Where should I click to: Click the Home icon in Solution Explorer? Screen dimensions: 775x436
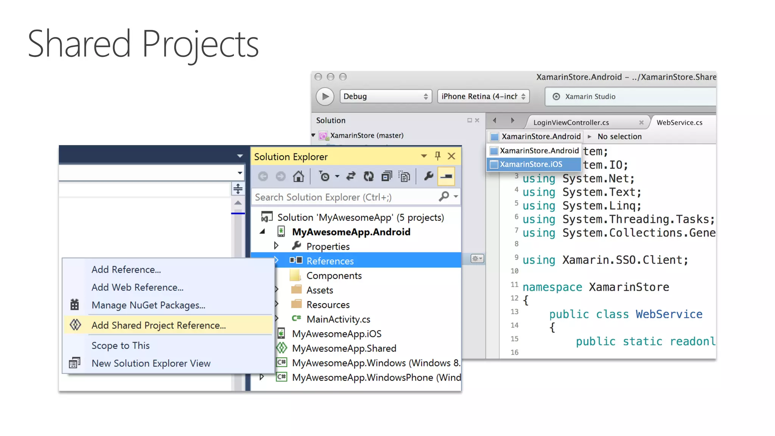298,176
